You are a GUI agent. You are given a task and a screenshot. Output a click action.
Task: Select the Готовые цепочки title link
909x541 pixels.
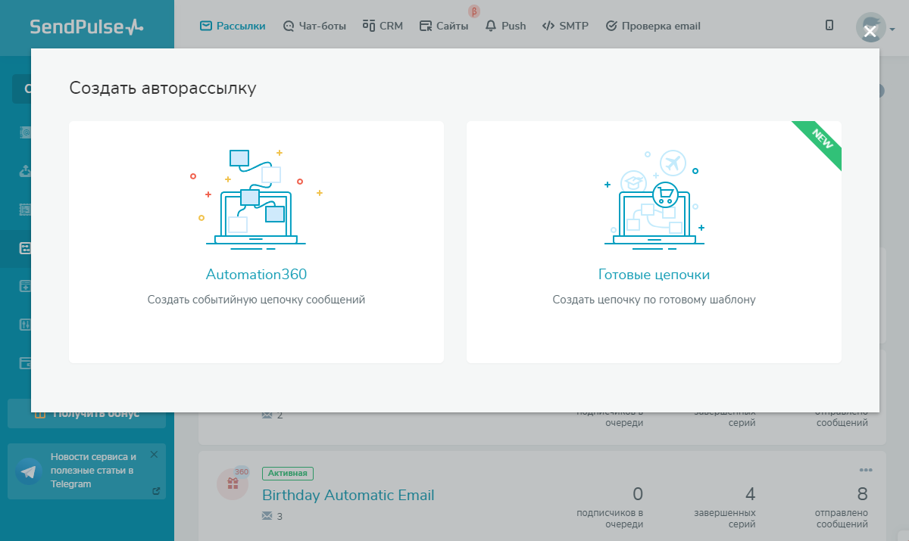click(x=654, y=275)
